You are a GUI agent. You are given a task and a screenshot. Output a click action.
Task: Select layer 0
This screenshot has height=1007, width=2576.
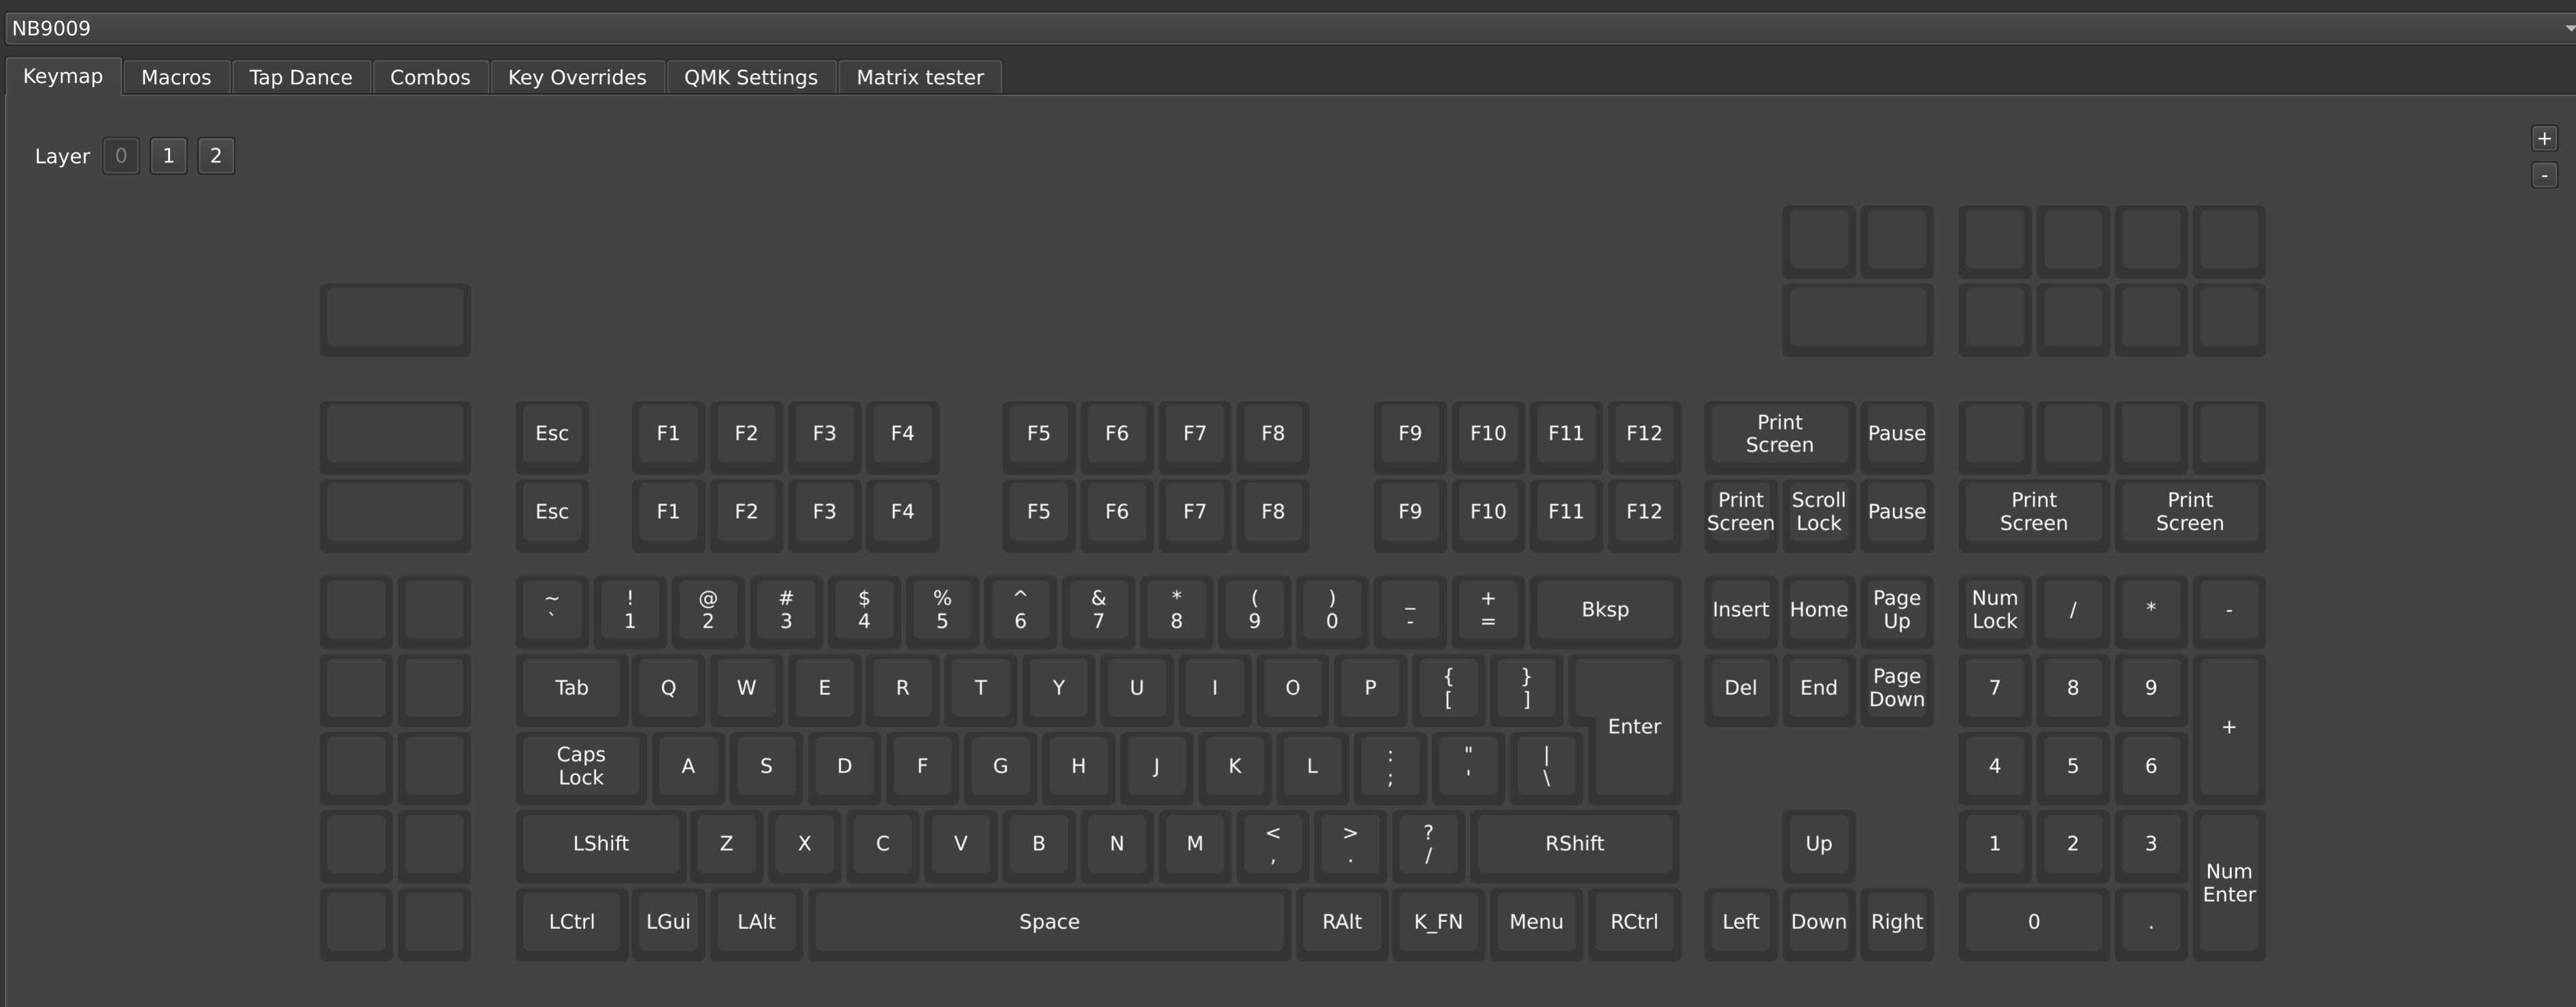click(x=121, y=156)
